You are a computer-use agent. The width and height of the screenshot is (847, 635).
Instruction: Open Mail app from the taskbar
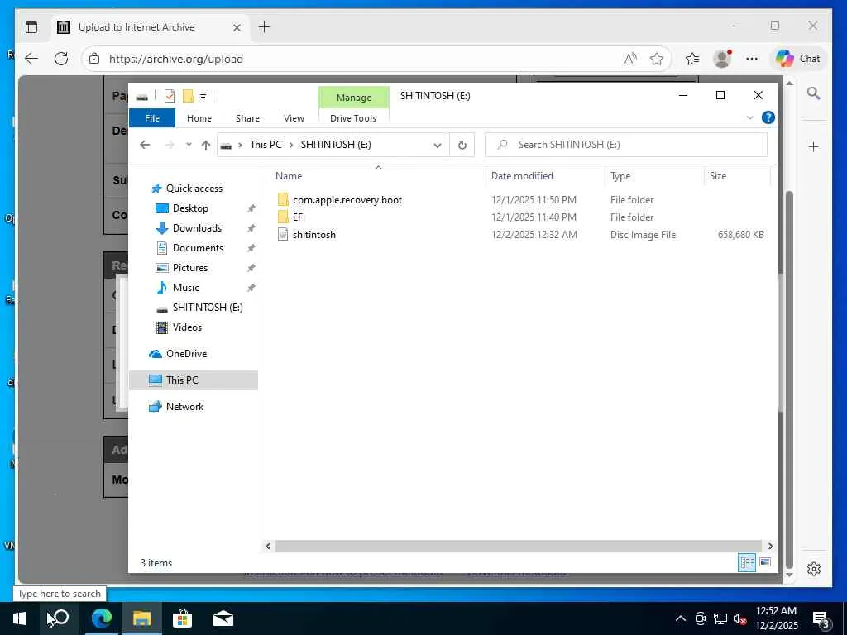tap(223, 618)
